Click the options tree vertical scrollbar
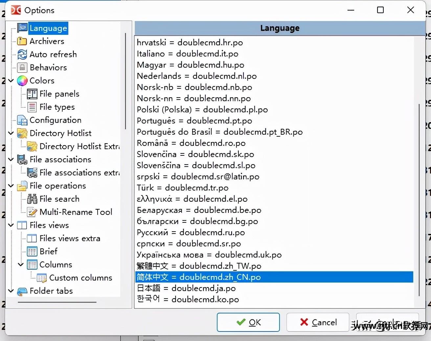This screenshot has height=341, width=431. (125, 81)
